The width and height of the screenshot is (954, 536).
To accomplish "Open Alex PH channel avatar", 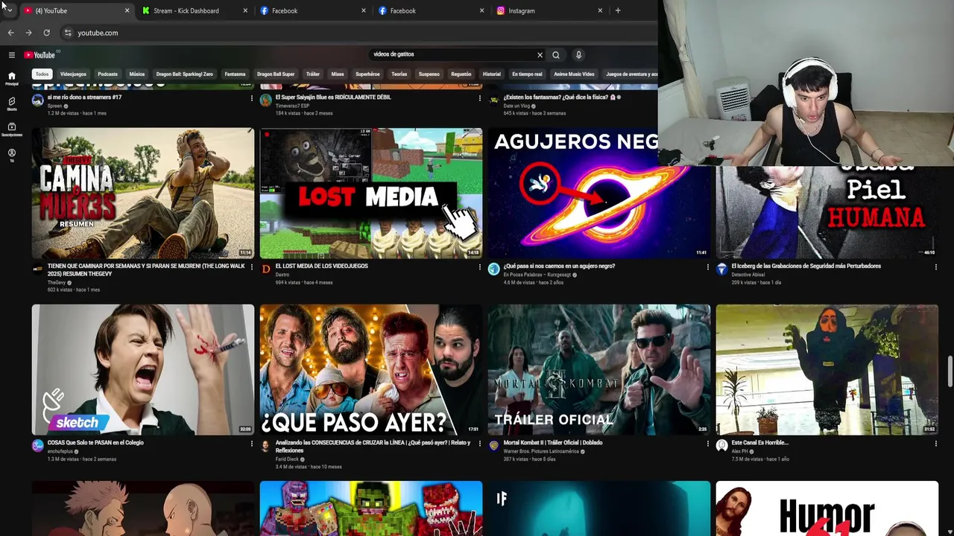I will [x=721, y=446].
